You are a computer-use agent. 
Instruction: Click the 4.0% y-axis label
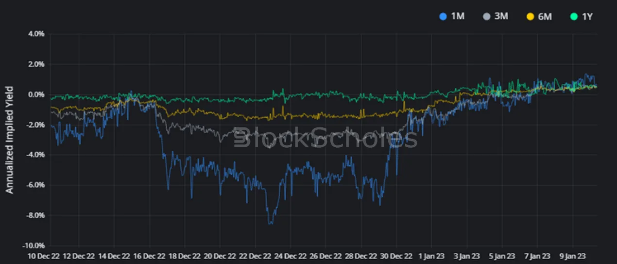tap(36, 34)
